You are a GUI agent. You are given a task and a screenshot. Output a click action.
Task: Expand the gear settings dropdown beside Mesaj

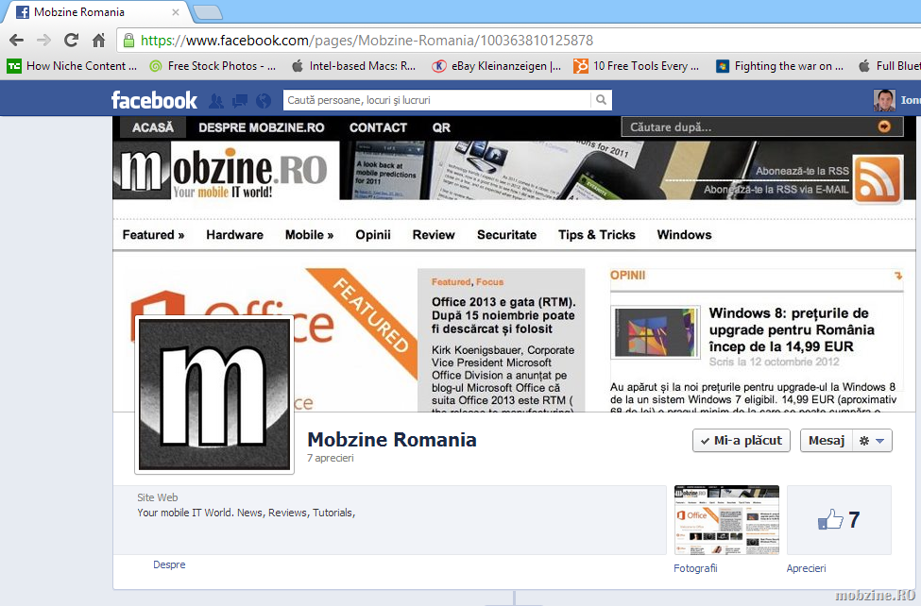pos(871,441)
